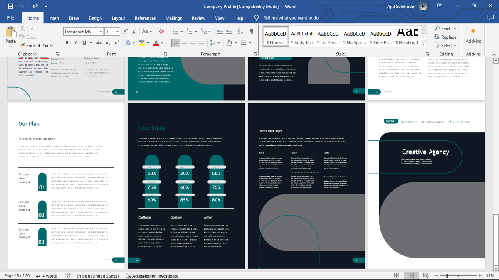
Task: Click the Decrease Indent icon
Action: tap(220, 31)
